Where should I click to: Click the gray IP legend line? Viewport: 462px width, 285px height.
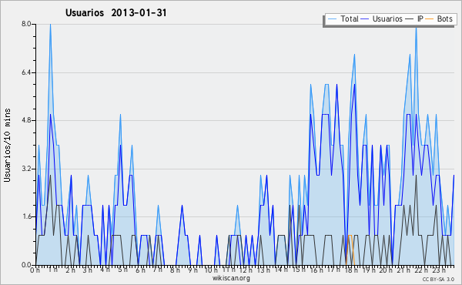click(410, 19)
